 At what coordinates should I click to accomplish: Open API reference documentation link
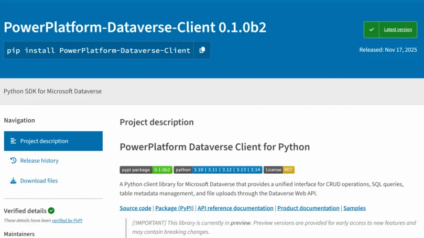point(235,208)
